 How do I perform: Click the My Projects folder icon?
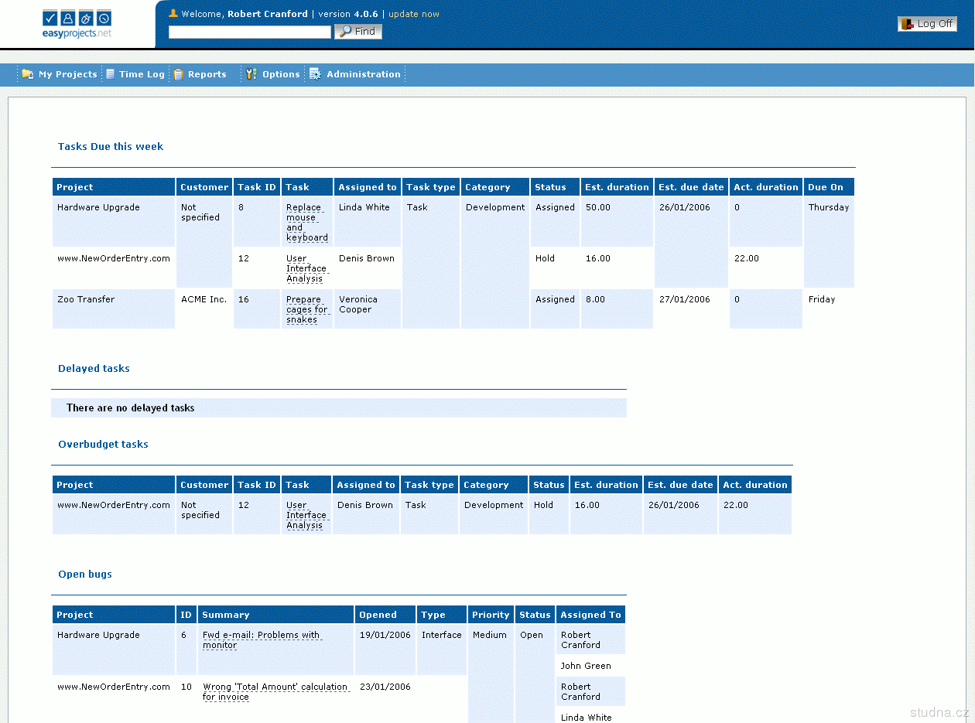[28, 74]
